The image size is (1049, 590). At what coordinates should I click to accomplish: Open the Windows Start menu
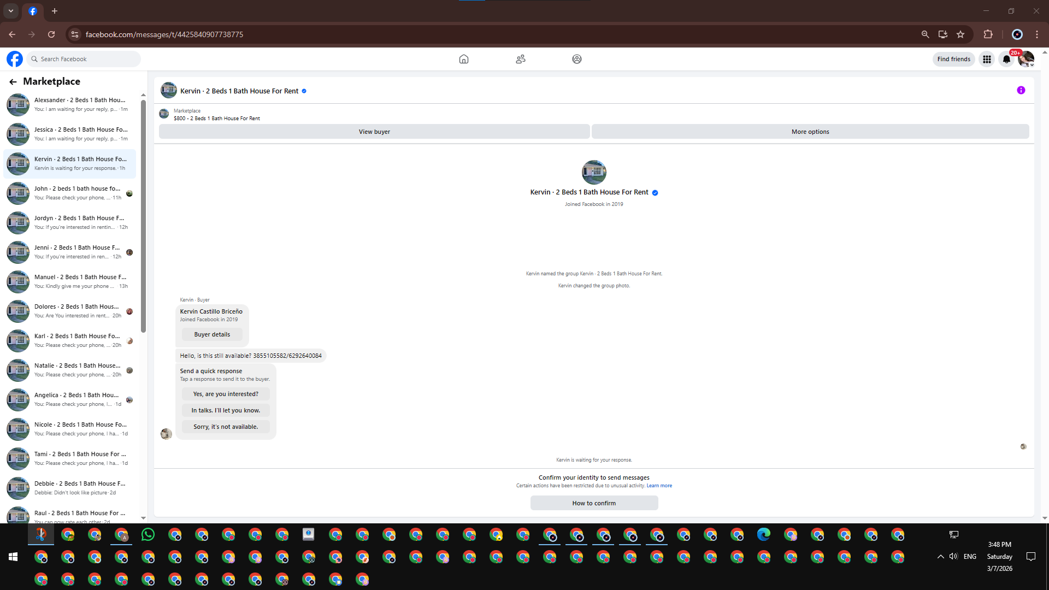click(13, 557)
